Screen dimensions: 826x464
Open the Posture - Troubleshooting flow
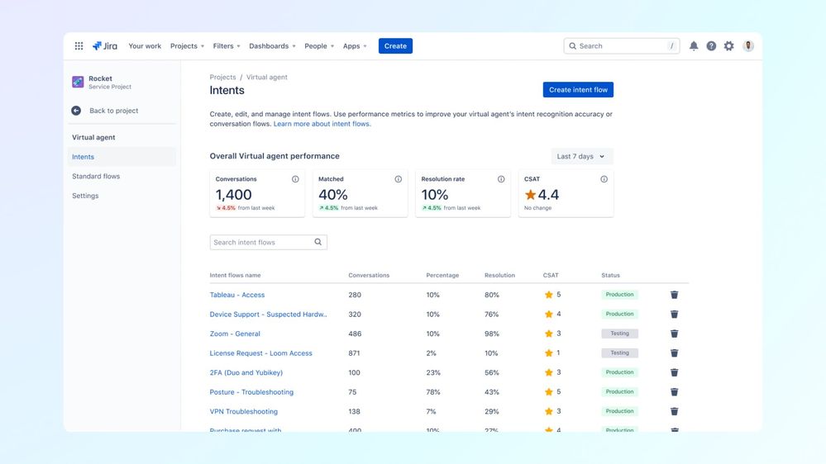tap(252, 392)
